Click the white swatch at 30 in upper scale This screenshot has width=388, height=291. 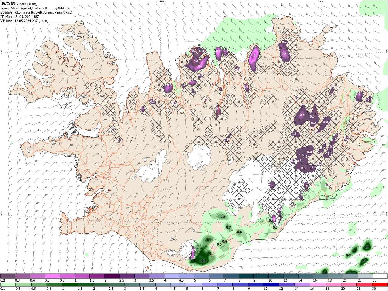pyautogui.click(x=380, y=276)
